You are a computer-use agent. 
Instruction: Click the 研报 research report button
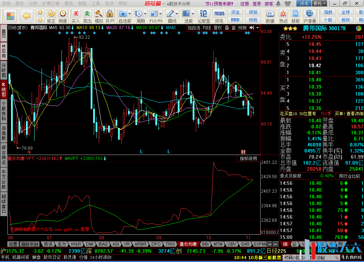pyautogui.click(x=253, y=12)
